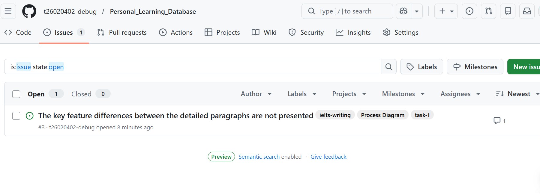Toggle the select-all issues checkbox
The height and width of the screenshot is (194, 540).
pyautogui.click(x=16, y=94)
